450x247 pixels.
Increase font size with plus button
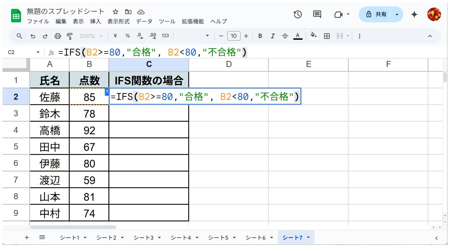tap(246, 36)
